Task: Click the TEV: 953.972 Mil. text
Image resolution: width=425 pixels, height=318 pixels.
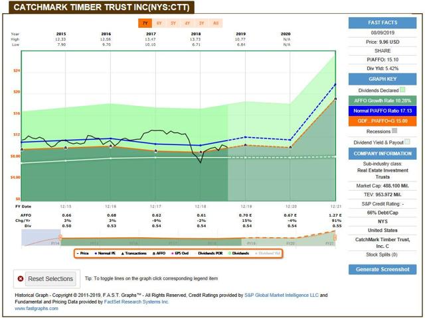Action: [382, 195]
